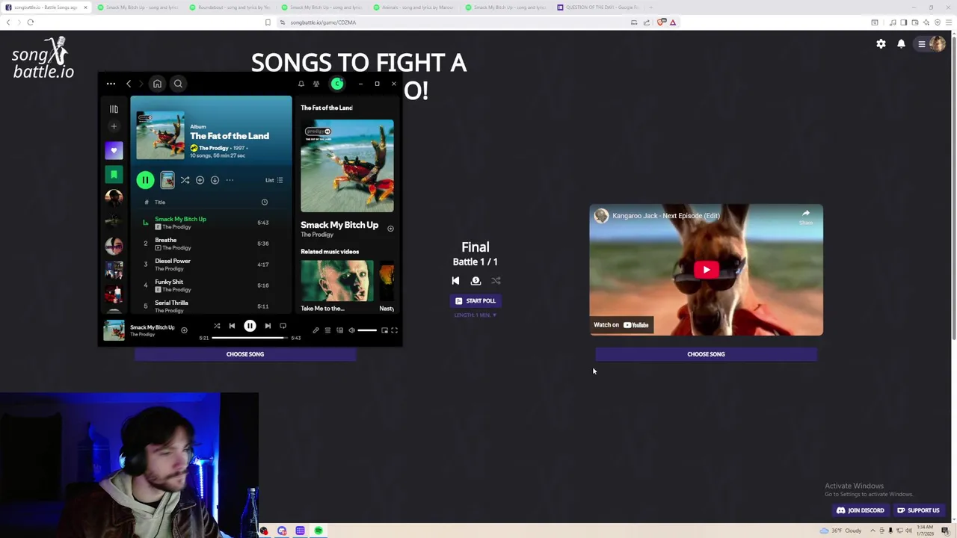957x538 pixels.
Task: Open Spotify green profile avatar
Action: pyautogui.click(x=337, y=84)
